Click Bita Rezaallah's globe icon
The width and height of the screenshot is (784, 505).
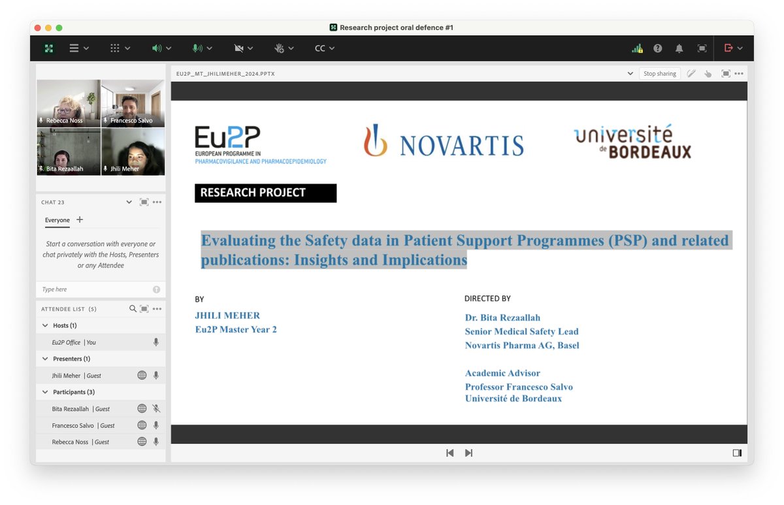[142, 409]
